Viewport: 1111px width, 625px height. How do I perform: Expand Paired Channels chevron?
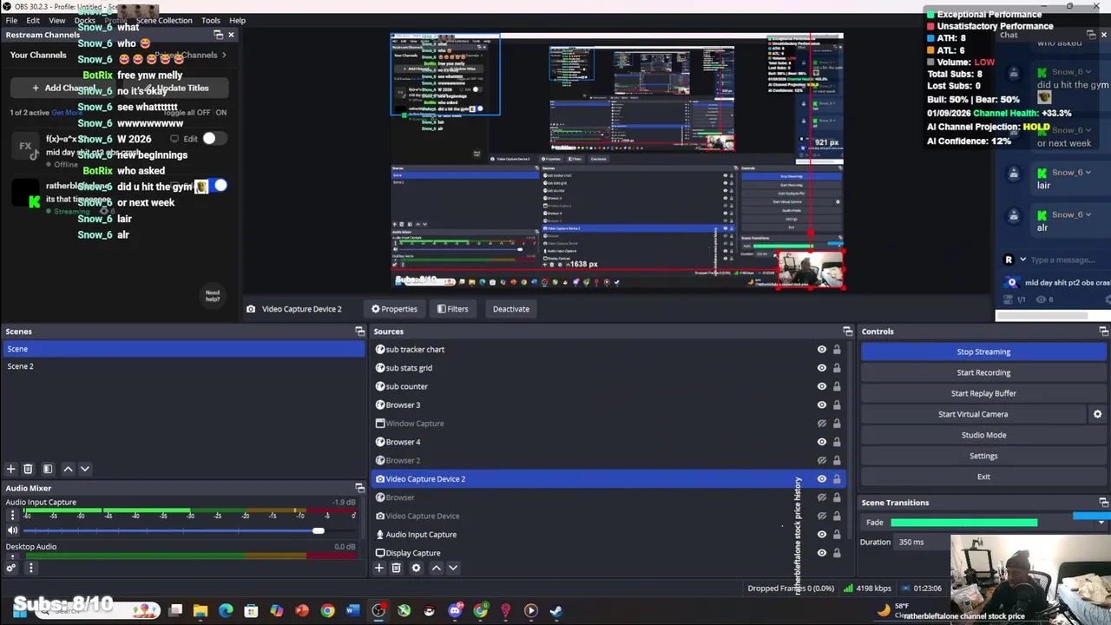click(x=224, y=55)
